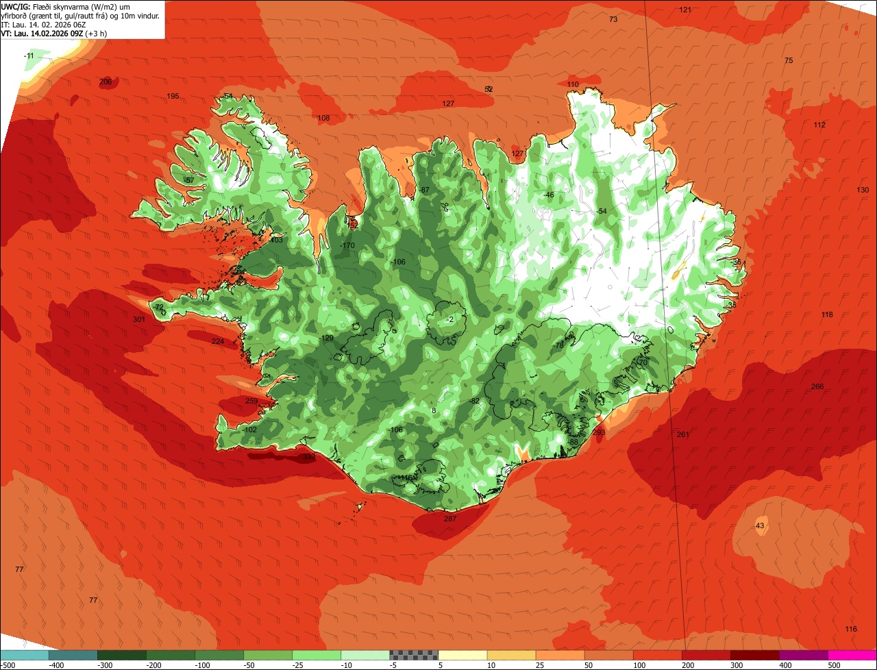Screen dimensions: 877x670
Task: Click the '116' flux value
Action: click(x=851, y=629)
